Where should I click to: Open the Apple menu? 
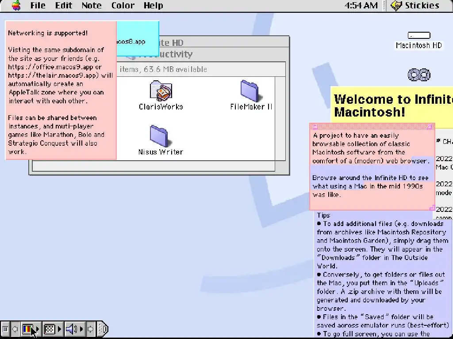(16, 5)
